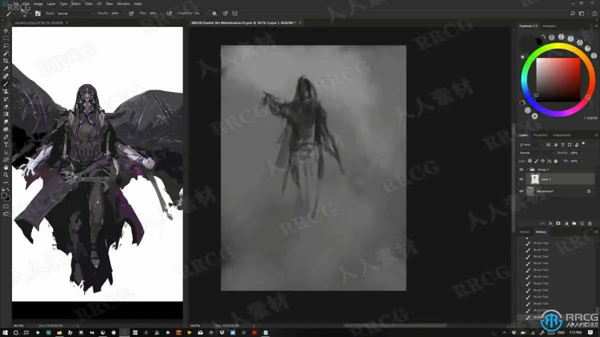Select the Brush tool in toolbox
The height and width of the screenshot is (337, 600).
pos(6,84)
